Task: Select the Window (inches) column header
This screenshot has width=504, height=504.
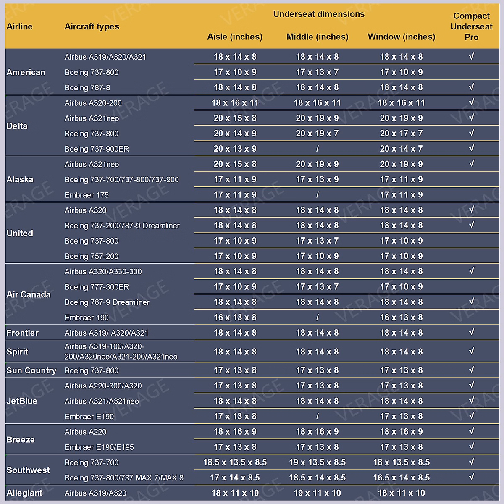Action: pos(402,37)
